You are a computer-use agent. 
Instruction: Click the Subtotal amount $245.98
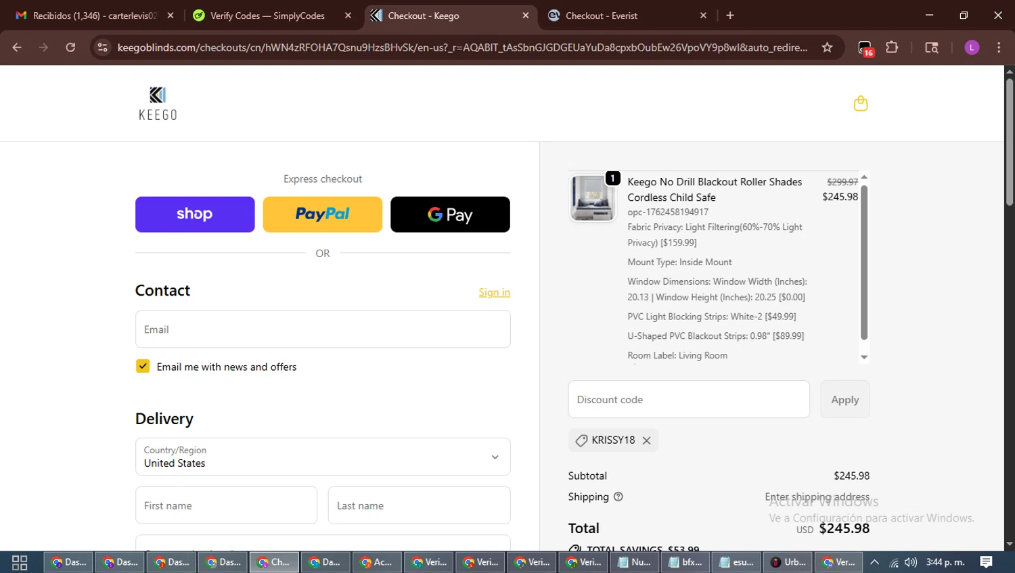(851, 476)
